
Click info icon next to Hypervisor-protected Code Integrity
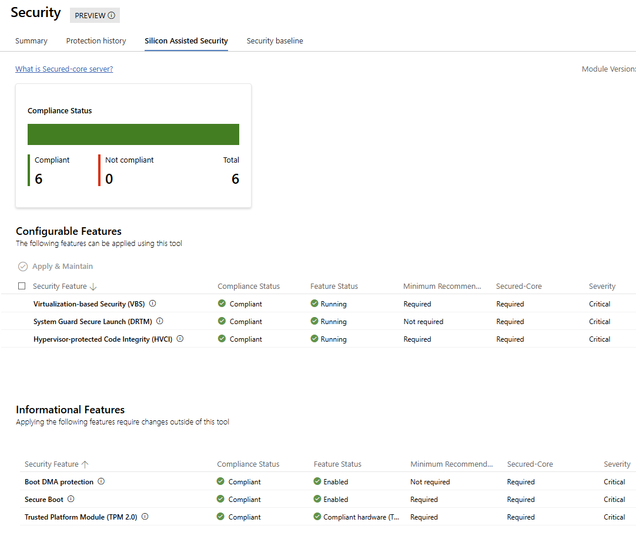point(180,339)
